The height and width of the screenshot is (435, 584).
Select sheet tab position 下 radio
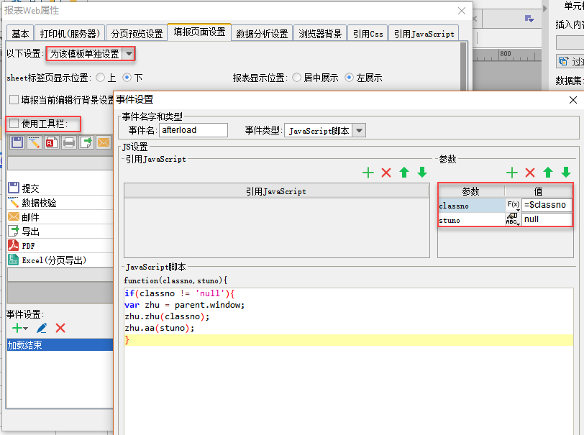pos(127,78)
